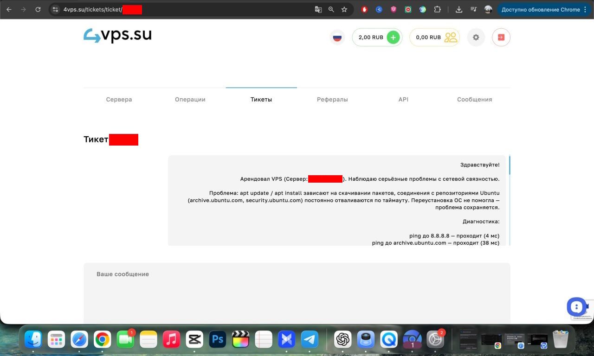Click the Google Translate icon in address bar
Screen dimensions: 594x356
(318, 9)
